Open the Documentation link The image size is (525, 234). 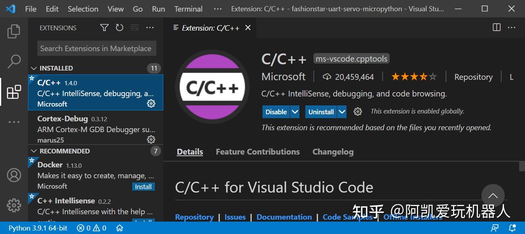(x=284, y=217)
